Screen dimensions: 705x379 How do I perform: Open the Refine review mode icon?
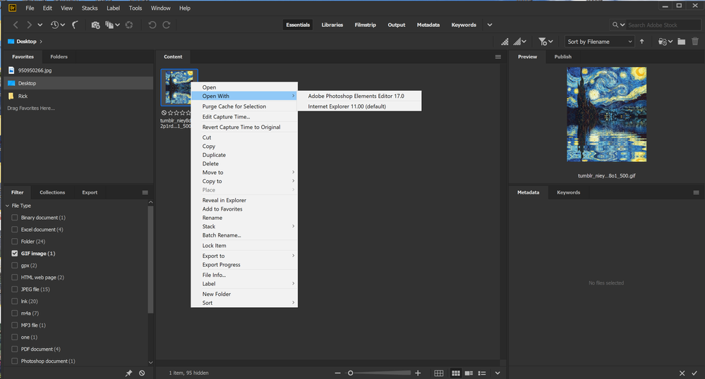point(109,25)
